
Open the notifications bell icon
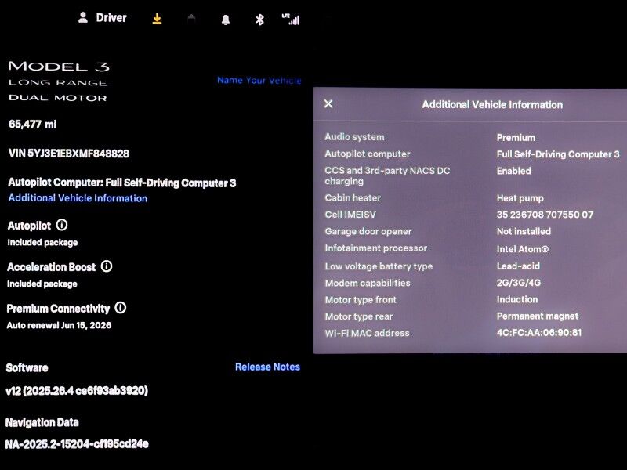[226, 20]
